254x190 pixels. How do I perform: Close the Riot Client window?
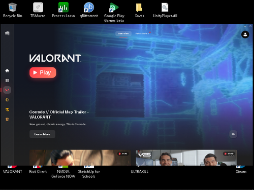click(x=250, y=26)
